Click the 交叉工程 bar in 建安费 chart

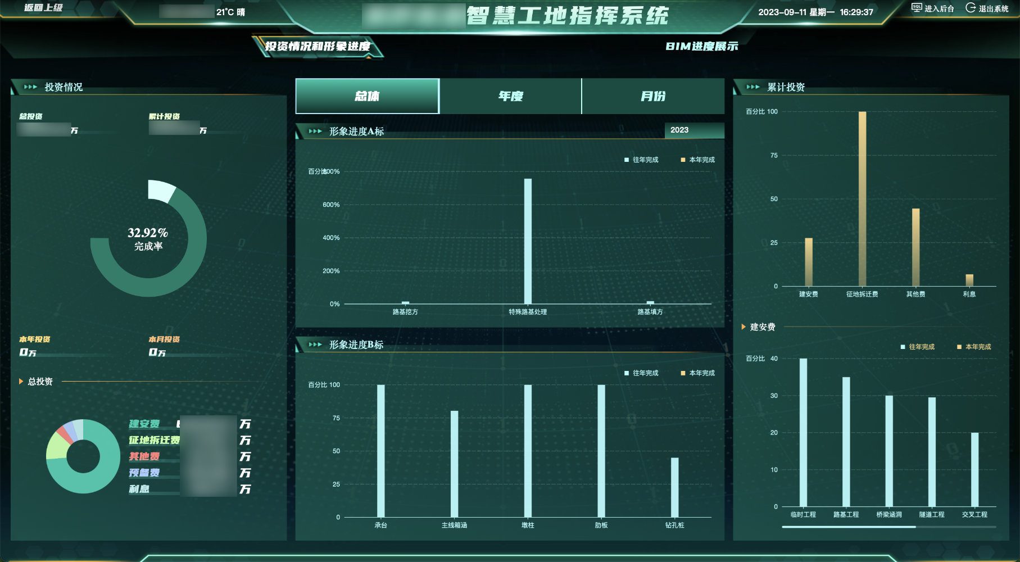(974, 470)
